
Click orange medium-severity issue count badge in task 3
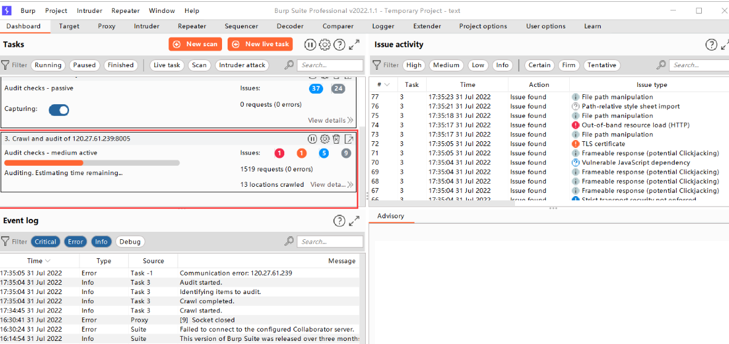(301, 153)
